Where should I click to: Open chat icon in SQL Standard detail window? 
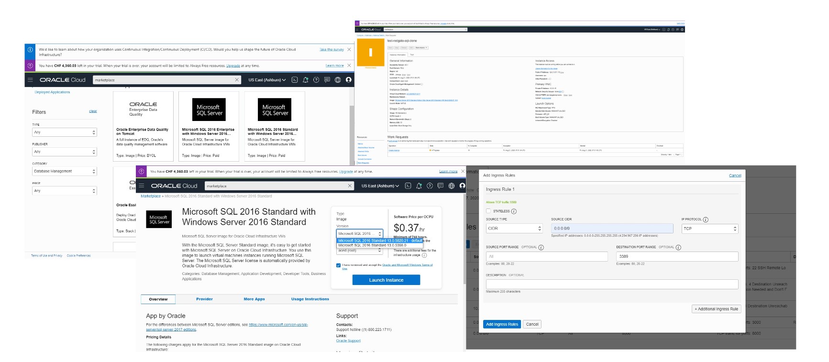441,186
